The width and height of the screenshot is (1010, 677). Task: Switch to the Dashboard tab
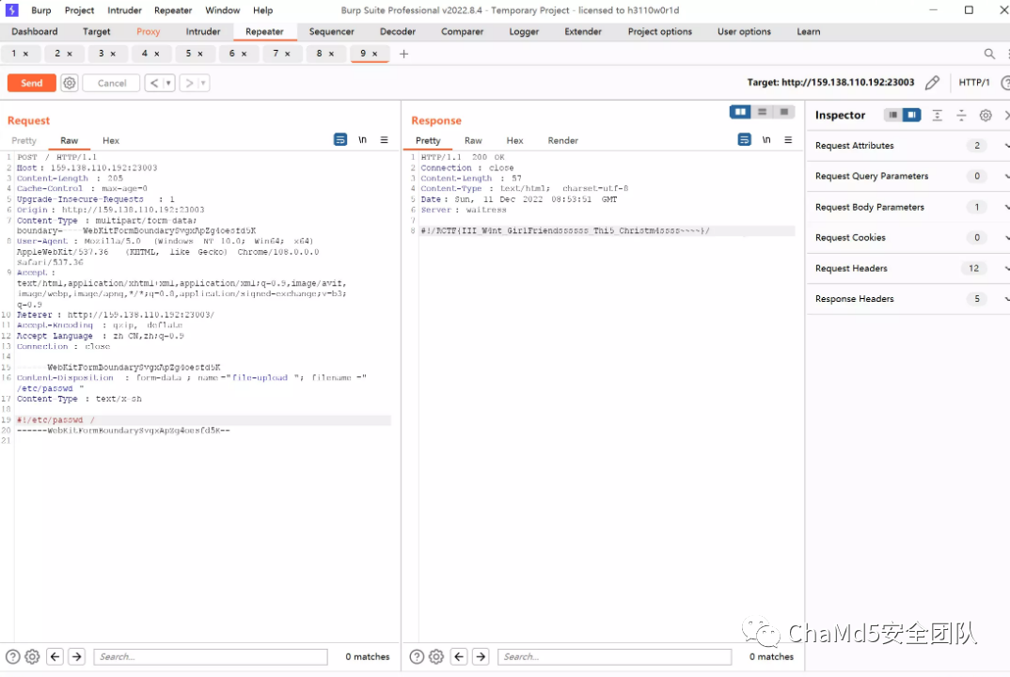[x=35, y=32]
